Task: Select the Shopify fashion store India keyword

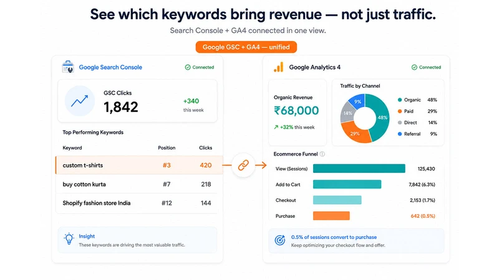Action: (x=97, y=203)
